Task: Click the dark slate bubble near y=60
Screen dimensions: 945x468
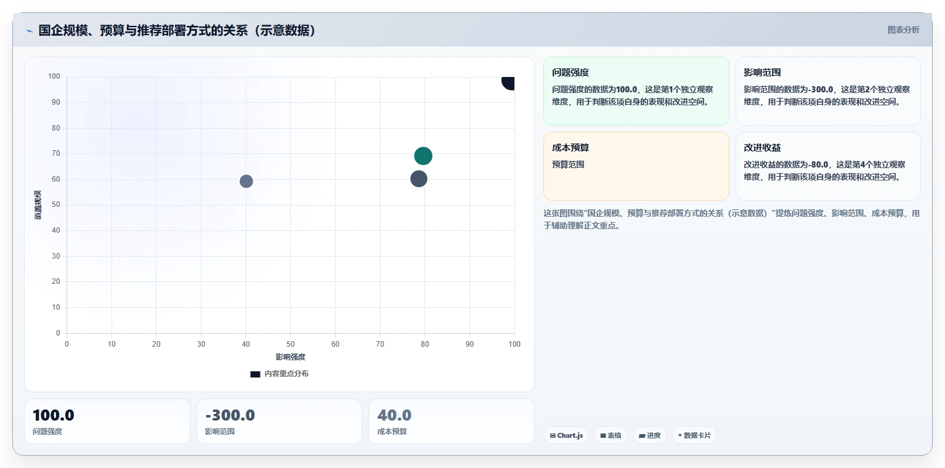Action: (419, 179)
